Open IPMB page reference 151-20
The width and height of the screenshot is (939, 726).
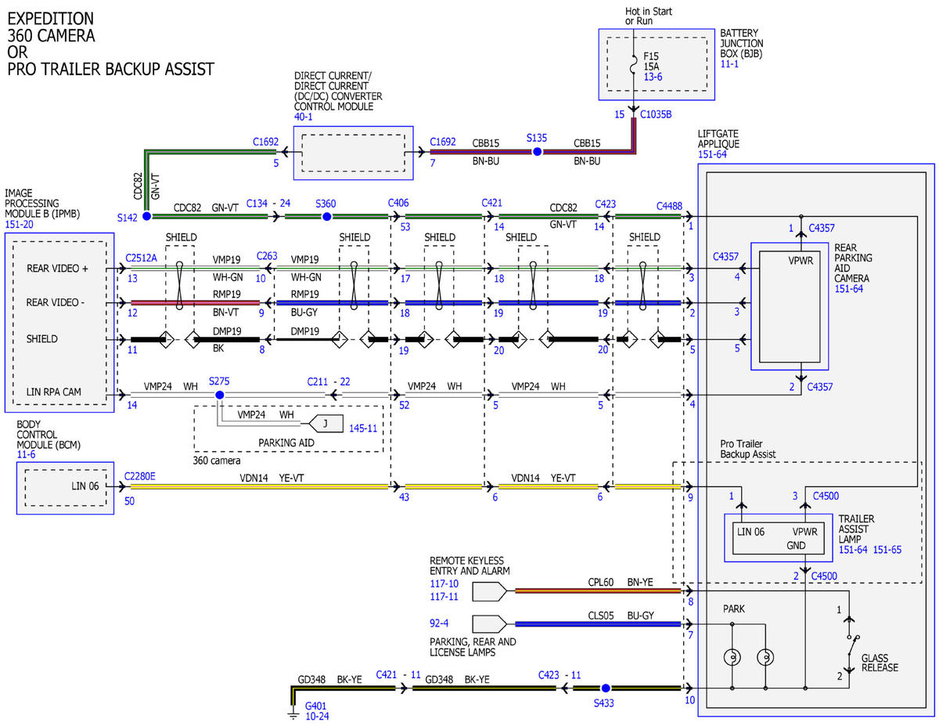pos(20,223)
